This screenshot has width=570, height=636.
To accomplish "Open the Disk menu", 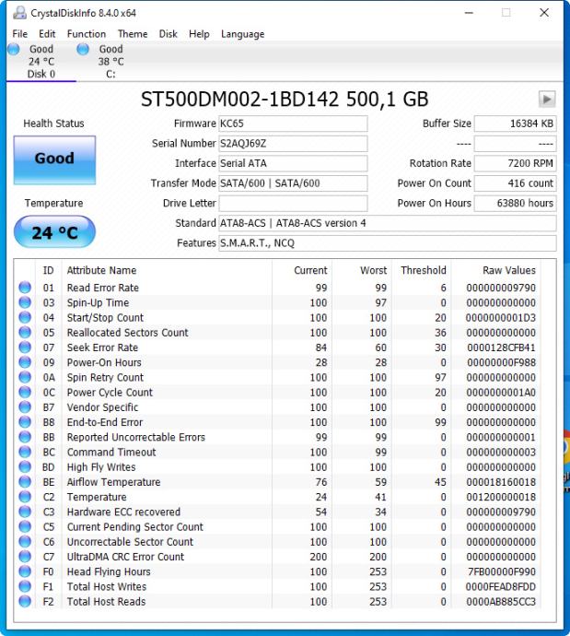I will (x=169, y=34).
